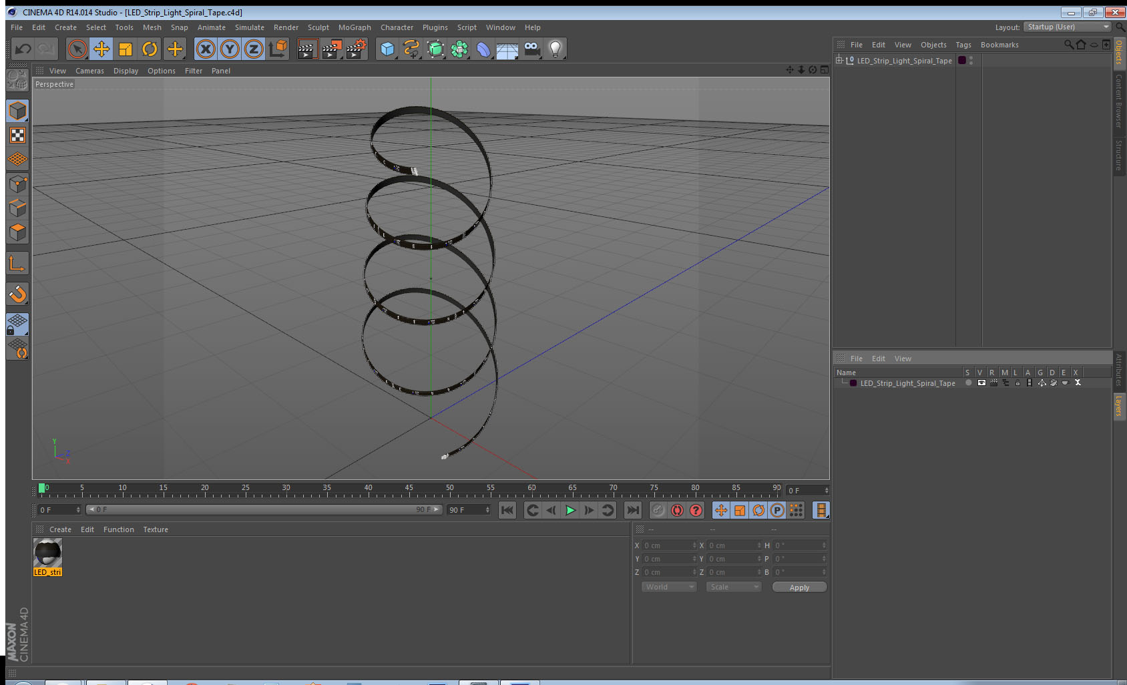Screen dimensions: 1127x685
Task: Select LED_Strip_Light_Spiral_Tape in Object Manager
Action: [904, 61]
